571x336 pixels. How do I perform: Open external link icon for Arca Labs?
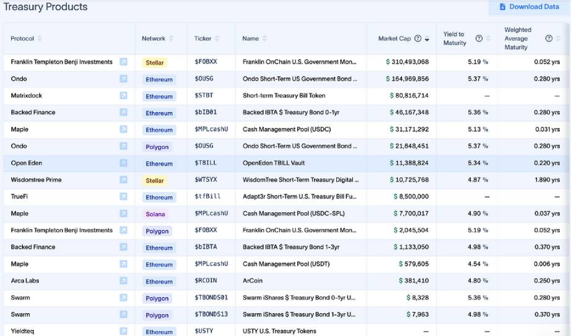tap(123, 281)
